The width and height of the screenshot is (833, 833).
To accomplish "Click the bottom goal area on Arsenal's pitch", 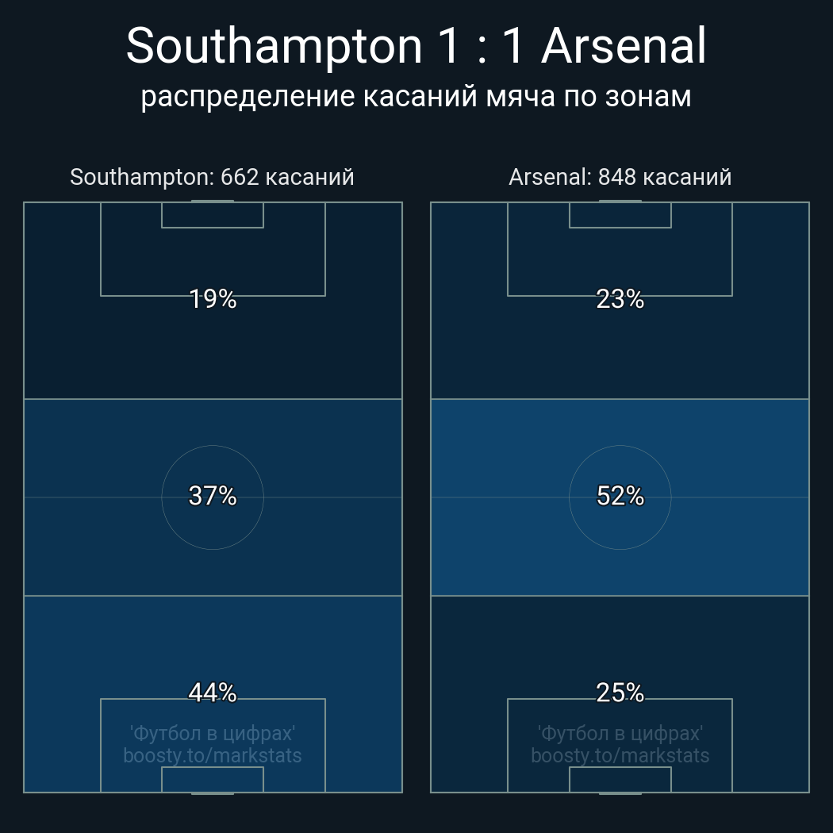I will click(x=620, y=780).
